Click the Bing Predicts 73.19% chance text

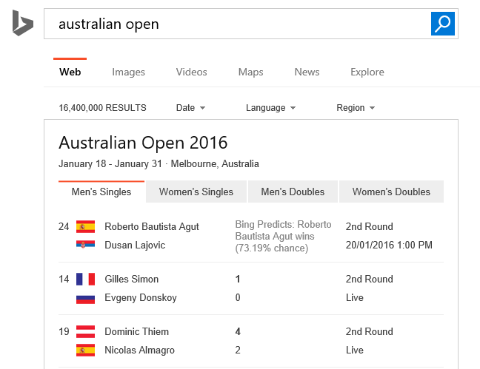pos(283,236)
